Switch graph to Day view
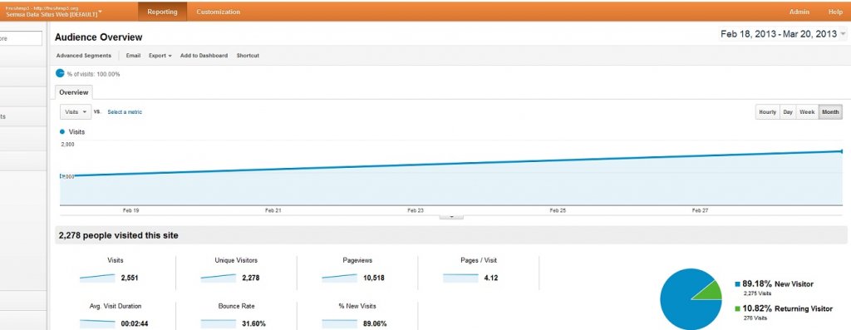Image resolution: width=851 pixels, height=330 pixels. click(x=788, y=112)
